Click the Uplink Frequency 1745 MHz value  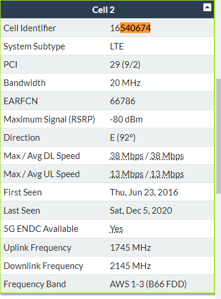click(x=130, y=248)
